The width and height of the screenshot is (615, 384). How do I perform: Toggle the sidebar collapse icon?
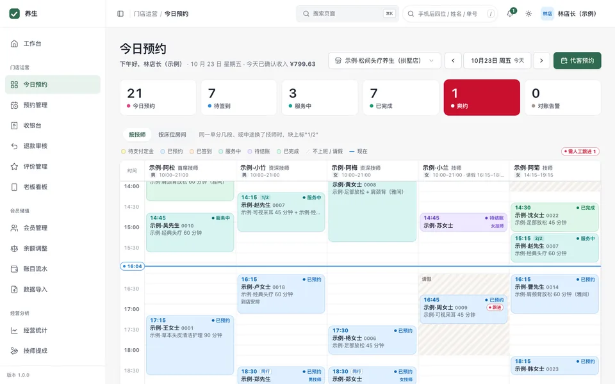pos(120,13)
